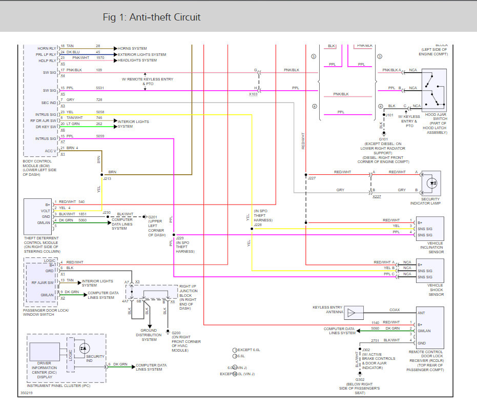477x407 pixels.
Task: Click the diagram number 350219
Action: pyautogui.click(x=27, y=393)
